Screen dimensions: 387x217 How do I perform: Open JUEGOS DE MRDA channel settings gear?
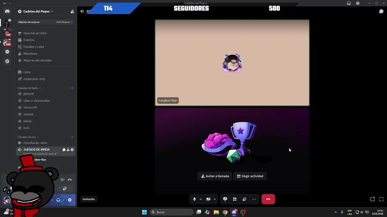click(x=72, y=150)
